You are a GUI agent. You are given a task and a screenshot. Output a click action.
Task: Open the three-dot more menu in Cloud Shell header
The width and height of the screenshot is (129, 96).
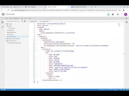pyautogui.click(x=121, y=14)
